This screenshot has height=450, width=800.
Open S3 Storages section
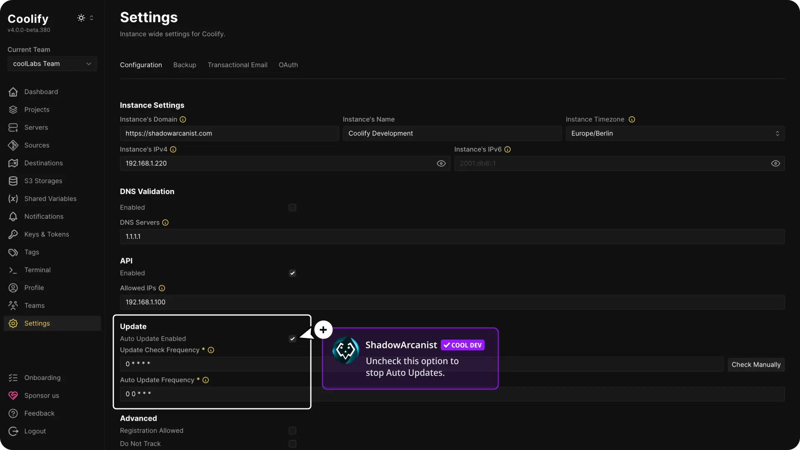(x=42, y=181)
